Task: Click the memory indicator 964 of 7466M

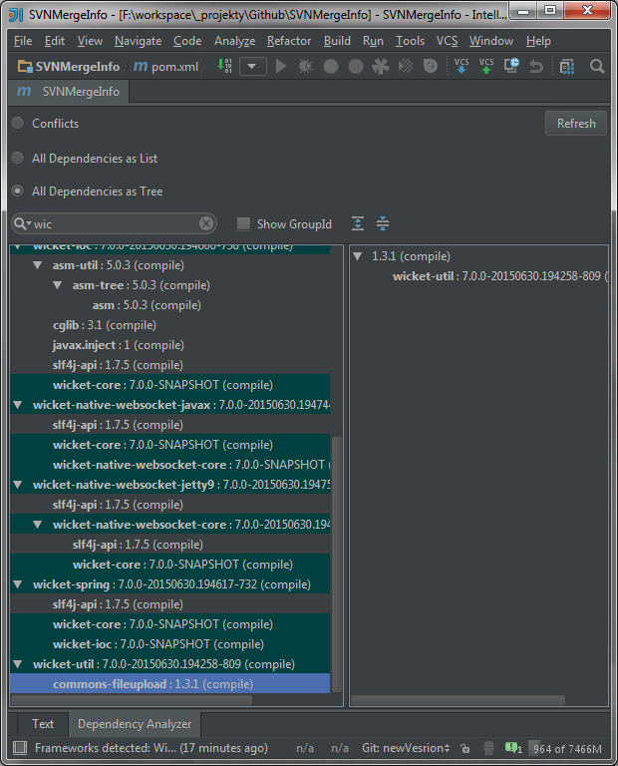Action: (567, 748)
